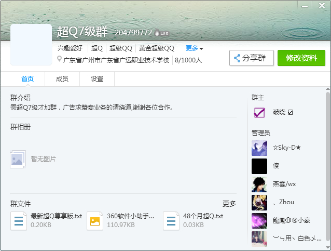The width and height of the screenshot is (331, 251).
Task: Click admin 燕雲/wx avatar
Action: 259,184
